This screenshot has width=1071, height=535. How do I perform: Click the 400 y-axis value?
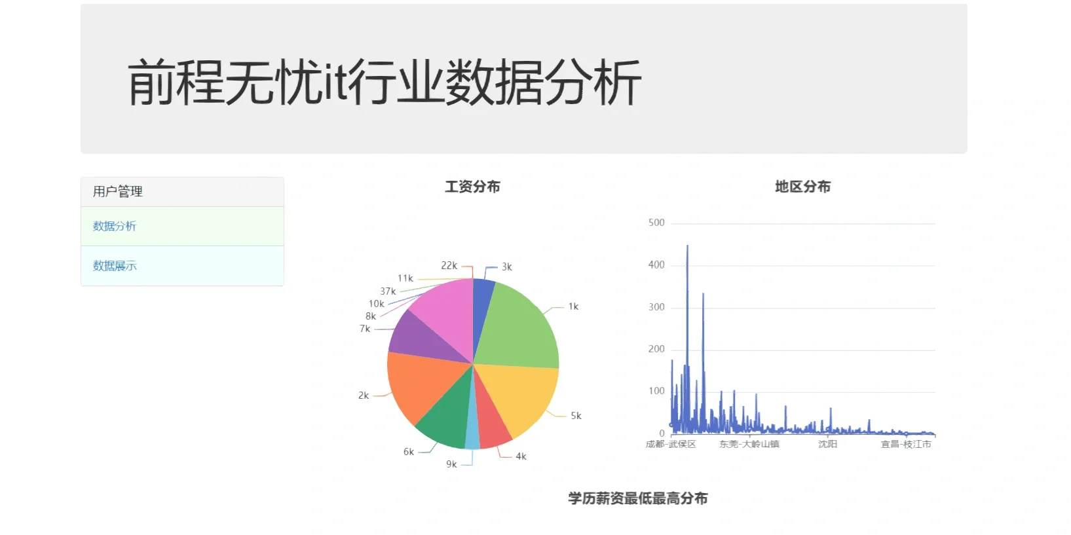(x=656, y=265)
